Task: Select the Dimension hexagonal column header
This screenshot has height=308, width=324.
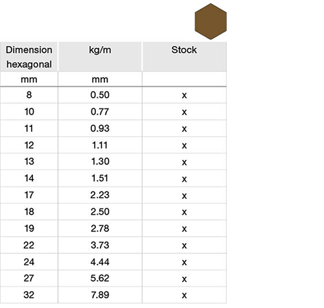Action: click(x=29, y=57)
